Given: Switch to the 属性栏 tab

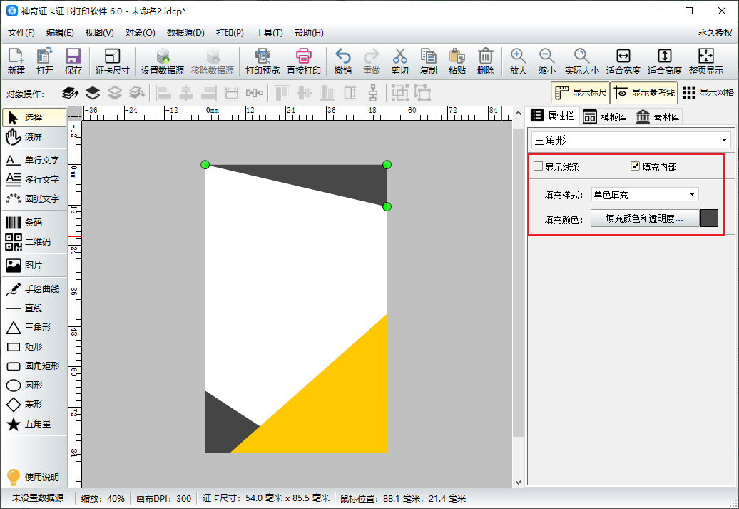Looking at the screenshot, I should click(x=553, y=116).
